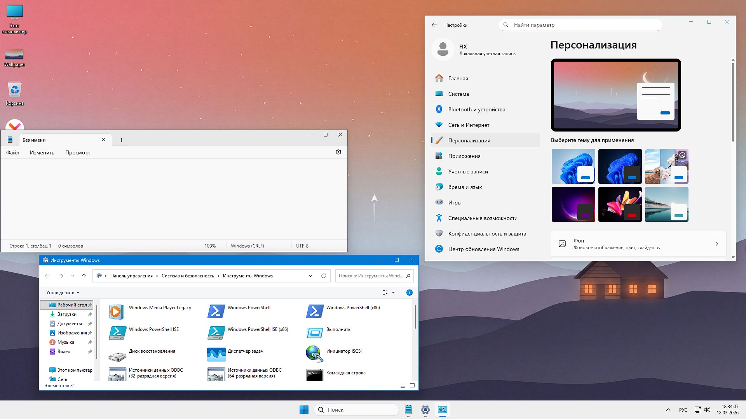Launch Диспетчер задач in Windows Tools

tap(246, 351)
